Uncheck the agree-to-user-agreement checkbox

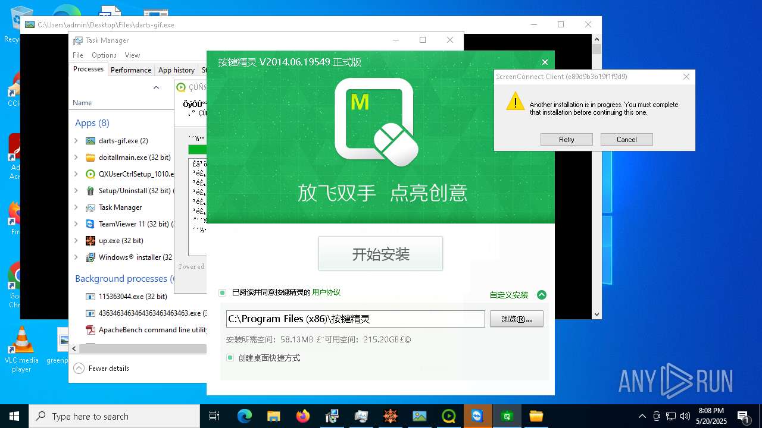click(223, 292)
